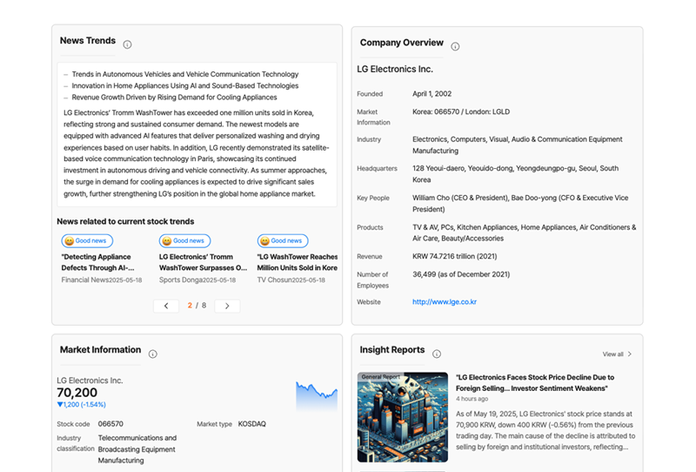This screenshot has height=472, width=696.
Task: Click the headquarters address 128 Yeoui-daero
Action: tap(515, 174)
